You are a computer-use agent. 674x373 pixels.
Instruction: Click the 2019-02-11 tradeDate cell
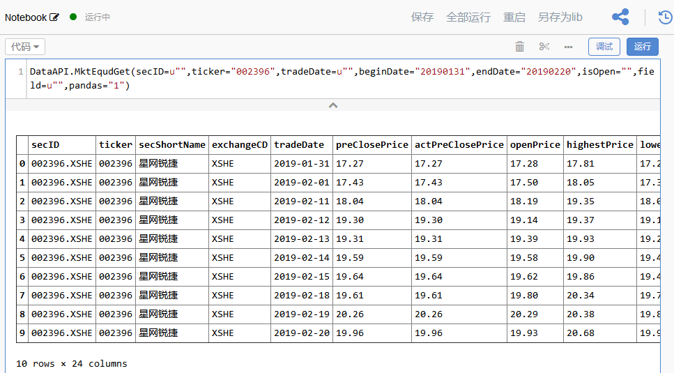pos(301,201)
